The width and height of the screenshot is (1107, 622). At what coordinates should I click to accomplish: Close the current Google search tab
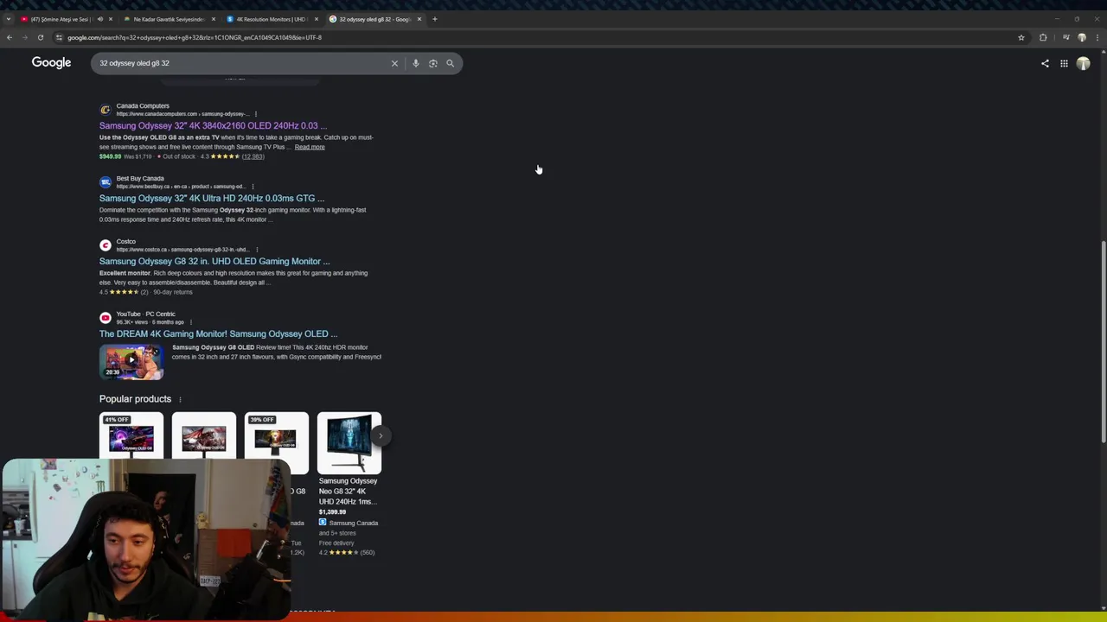(419, 19)
